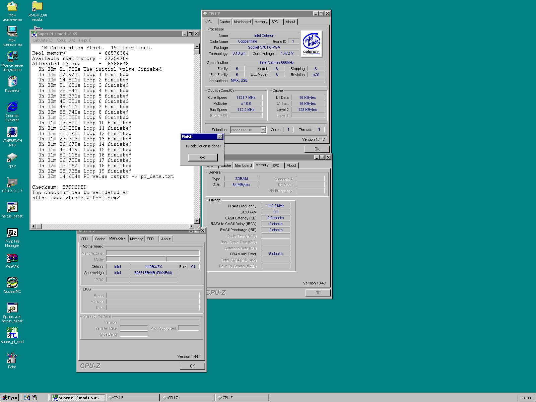Open the Calculate(C) menu in Super PI
Viewport: 536px width, 402px height.
tap(43, 40)
